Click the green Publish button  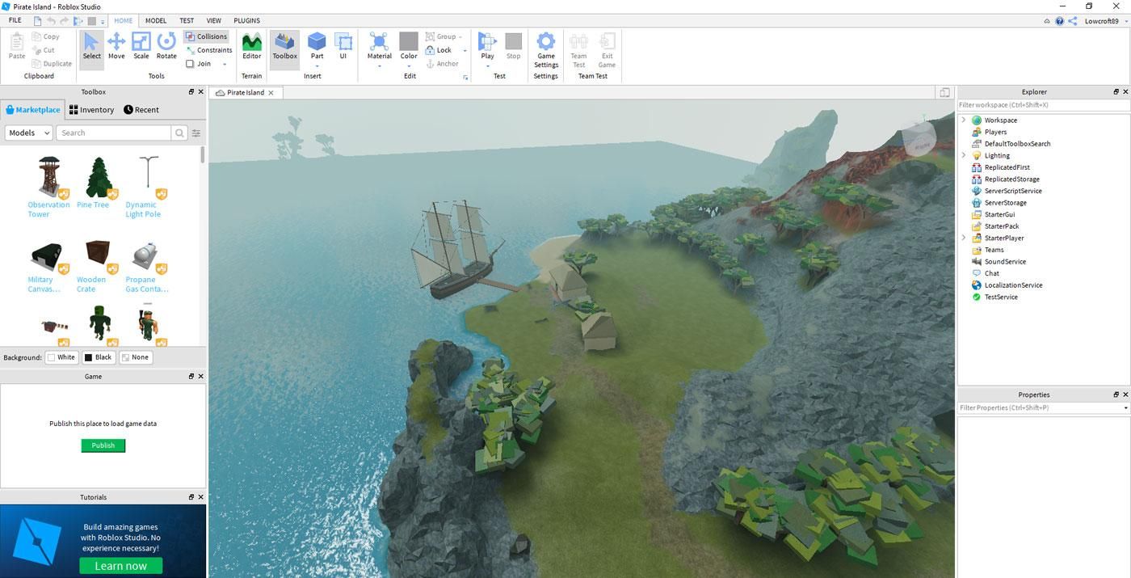(x=103, y=445)
